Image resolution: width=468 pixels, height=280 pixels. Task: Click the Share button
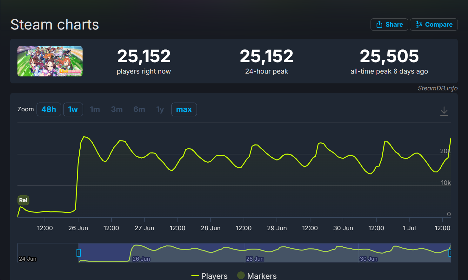pyautogui.click(x=389, y=25)
